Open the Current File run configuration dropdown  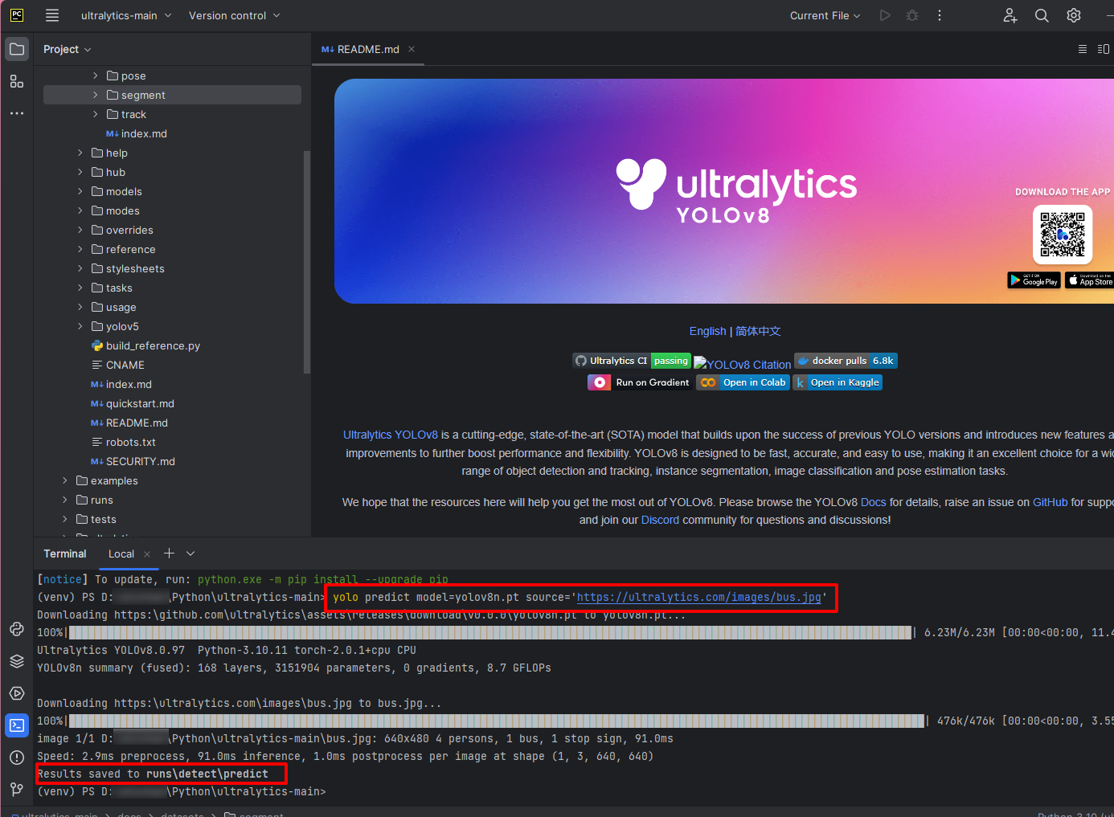[x=825, y=15]
